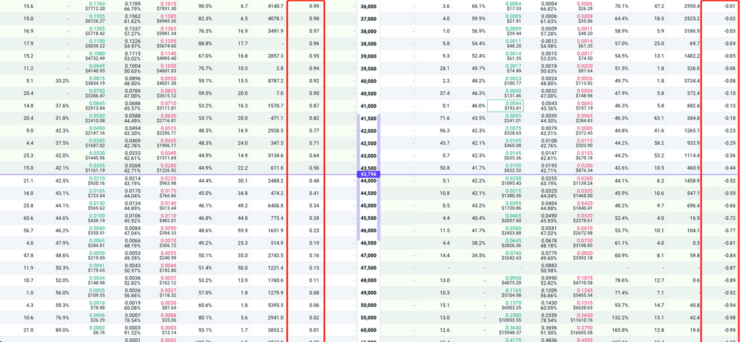Click put open interest 3734.4

[691, 81]
